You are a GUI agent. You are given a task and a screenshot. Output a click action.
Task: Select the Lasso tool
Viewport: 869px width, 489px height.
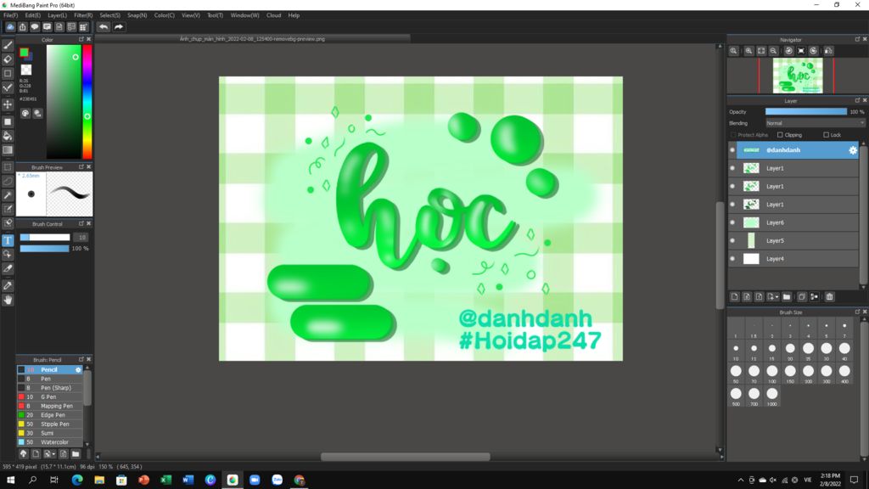point(8,181)
